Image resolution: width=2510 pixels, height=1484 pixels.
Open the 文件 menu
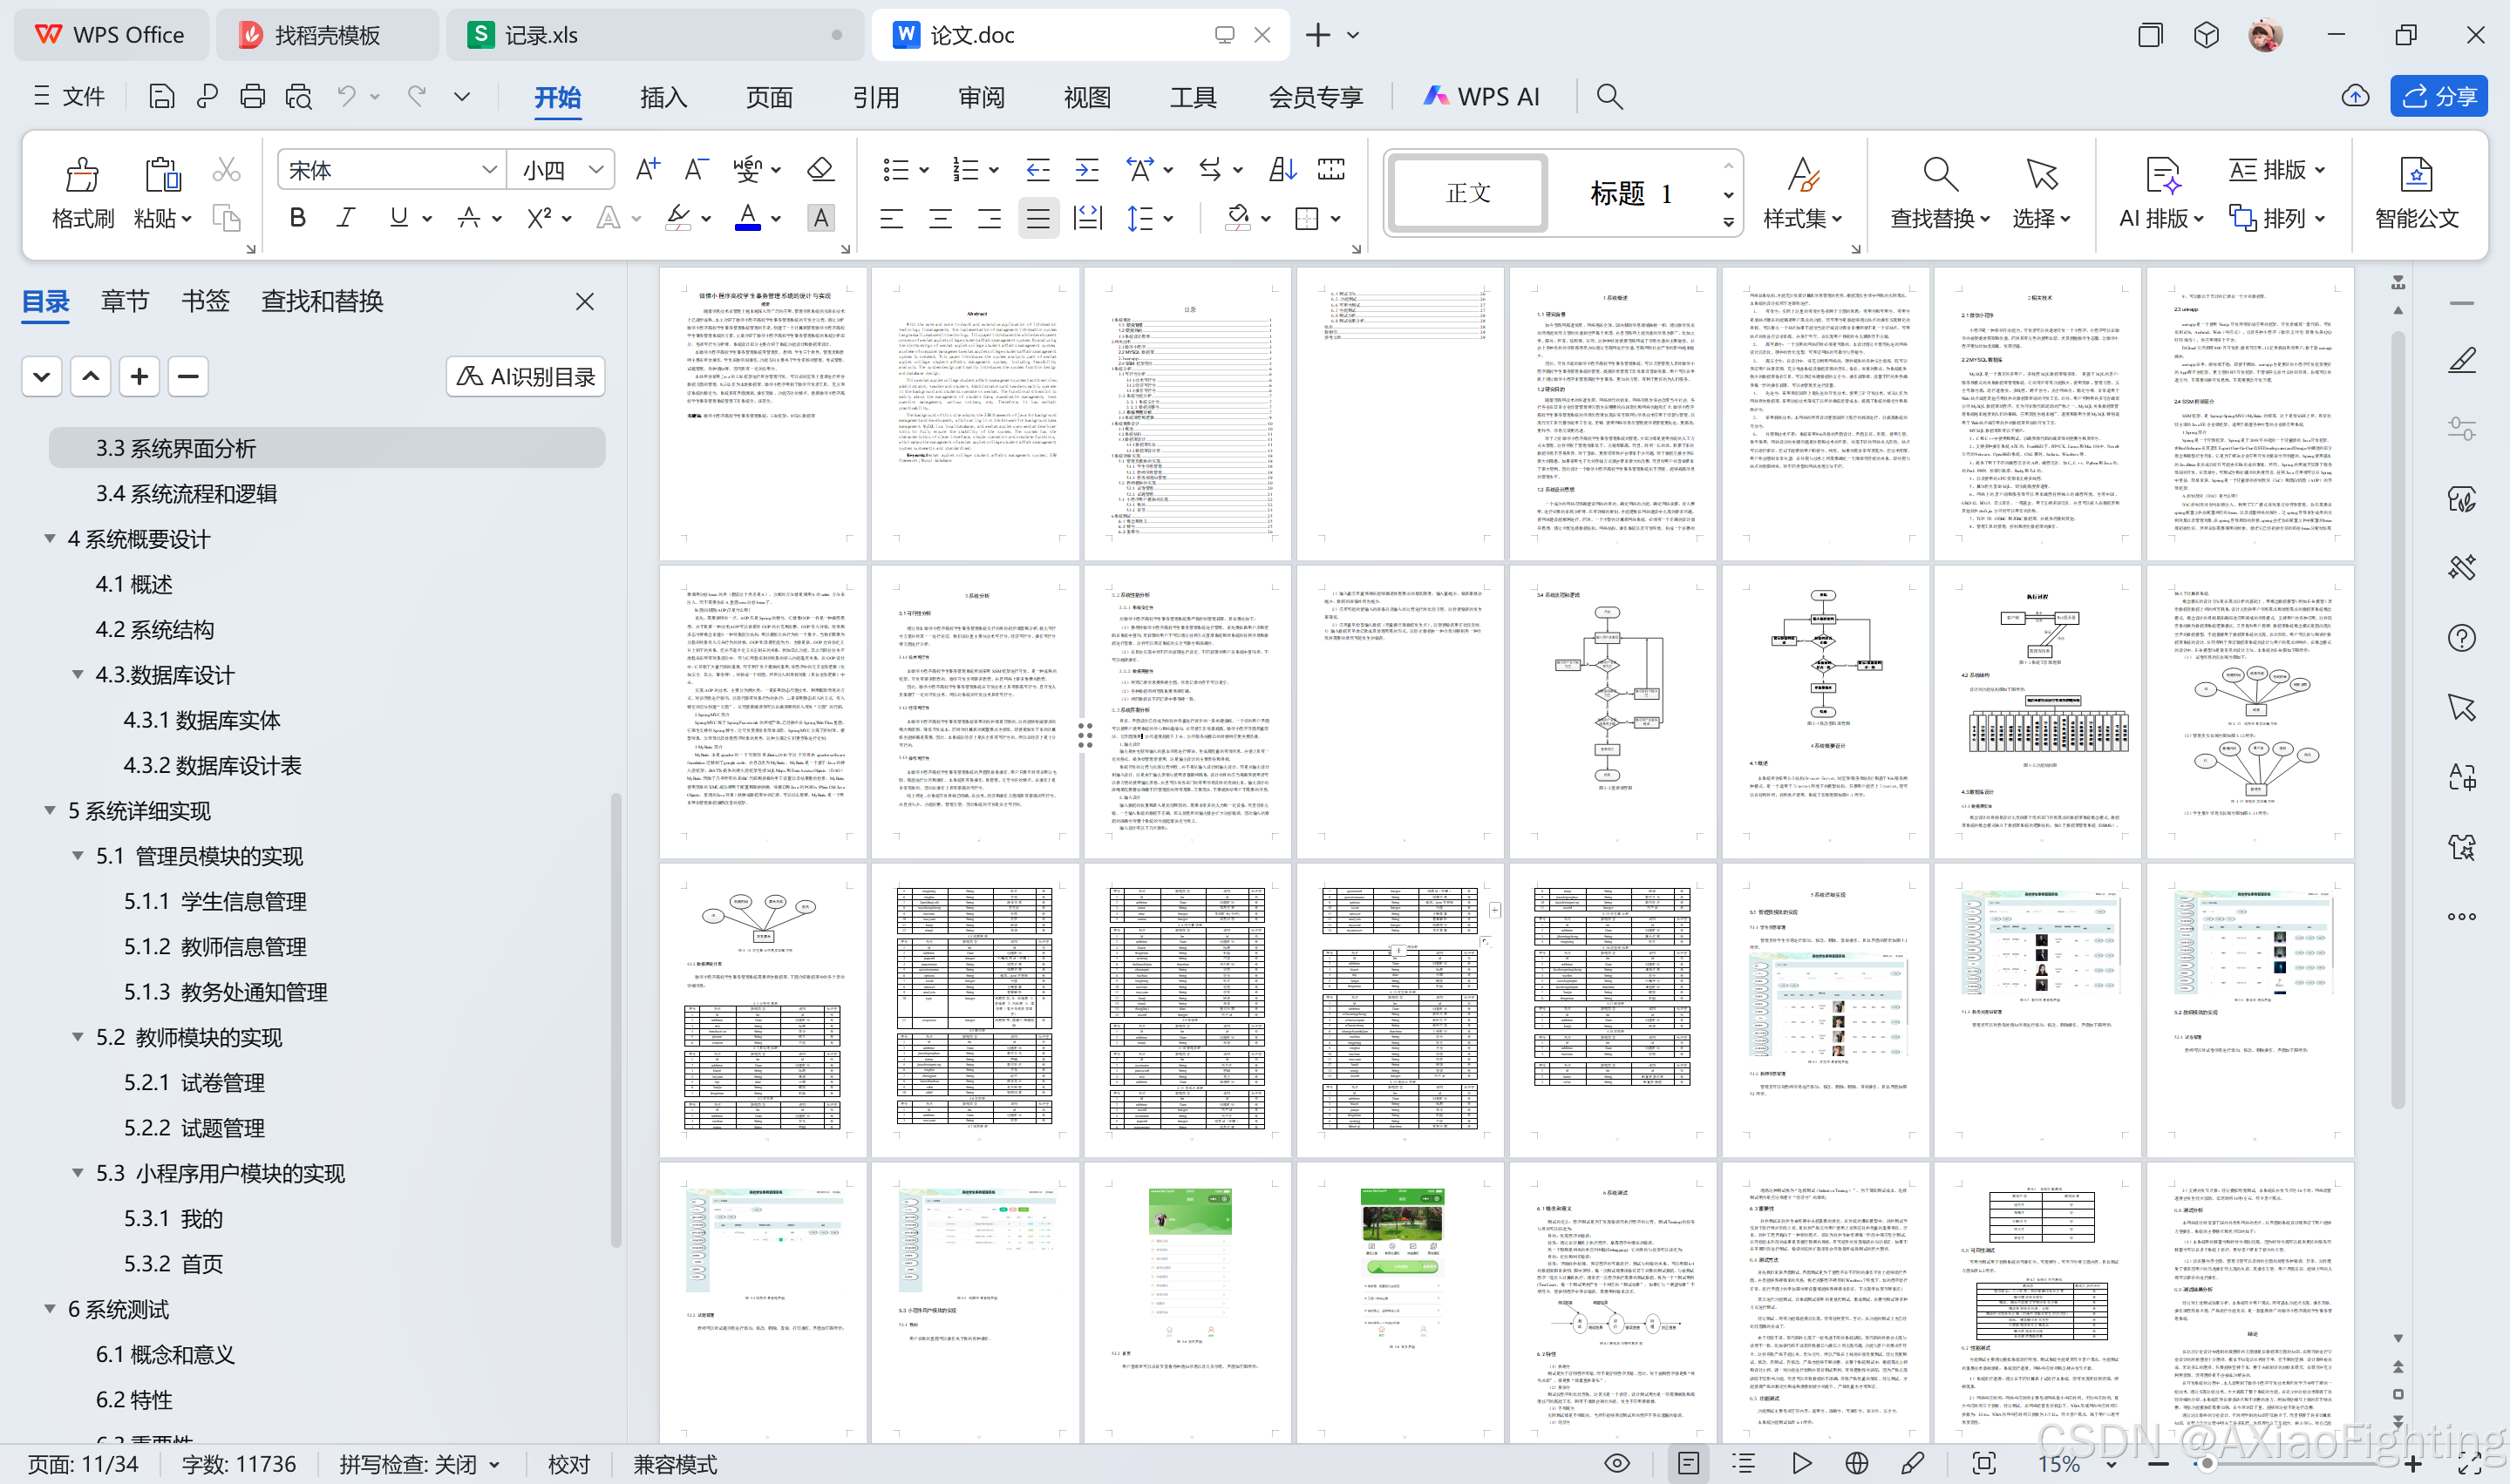[x=69, y=96]
